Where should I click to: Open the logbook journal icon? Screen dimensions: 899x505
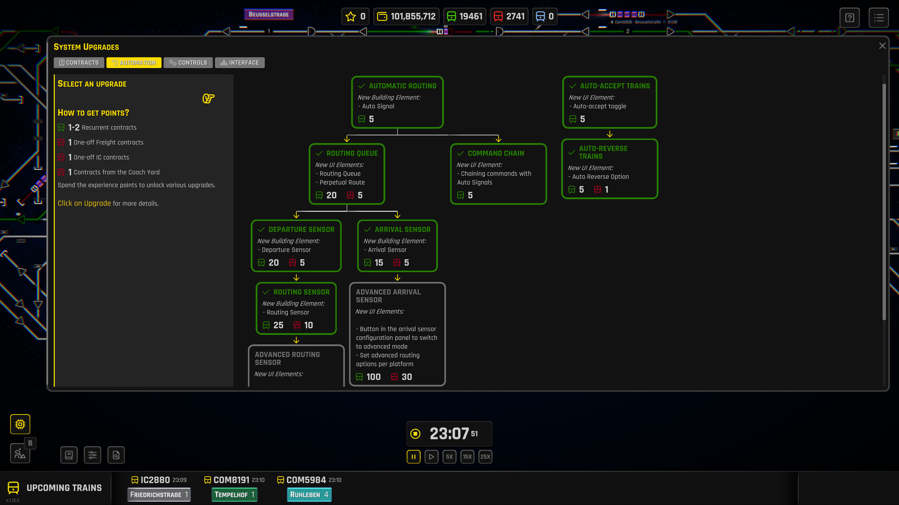pyautogui.click(x=69, y=455)
